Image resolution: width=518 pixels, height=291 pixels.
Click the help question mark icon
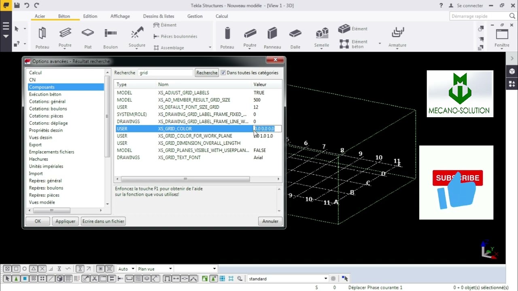(x=441, y=6)
